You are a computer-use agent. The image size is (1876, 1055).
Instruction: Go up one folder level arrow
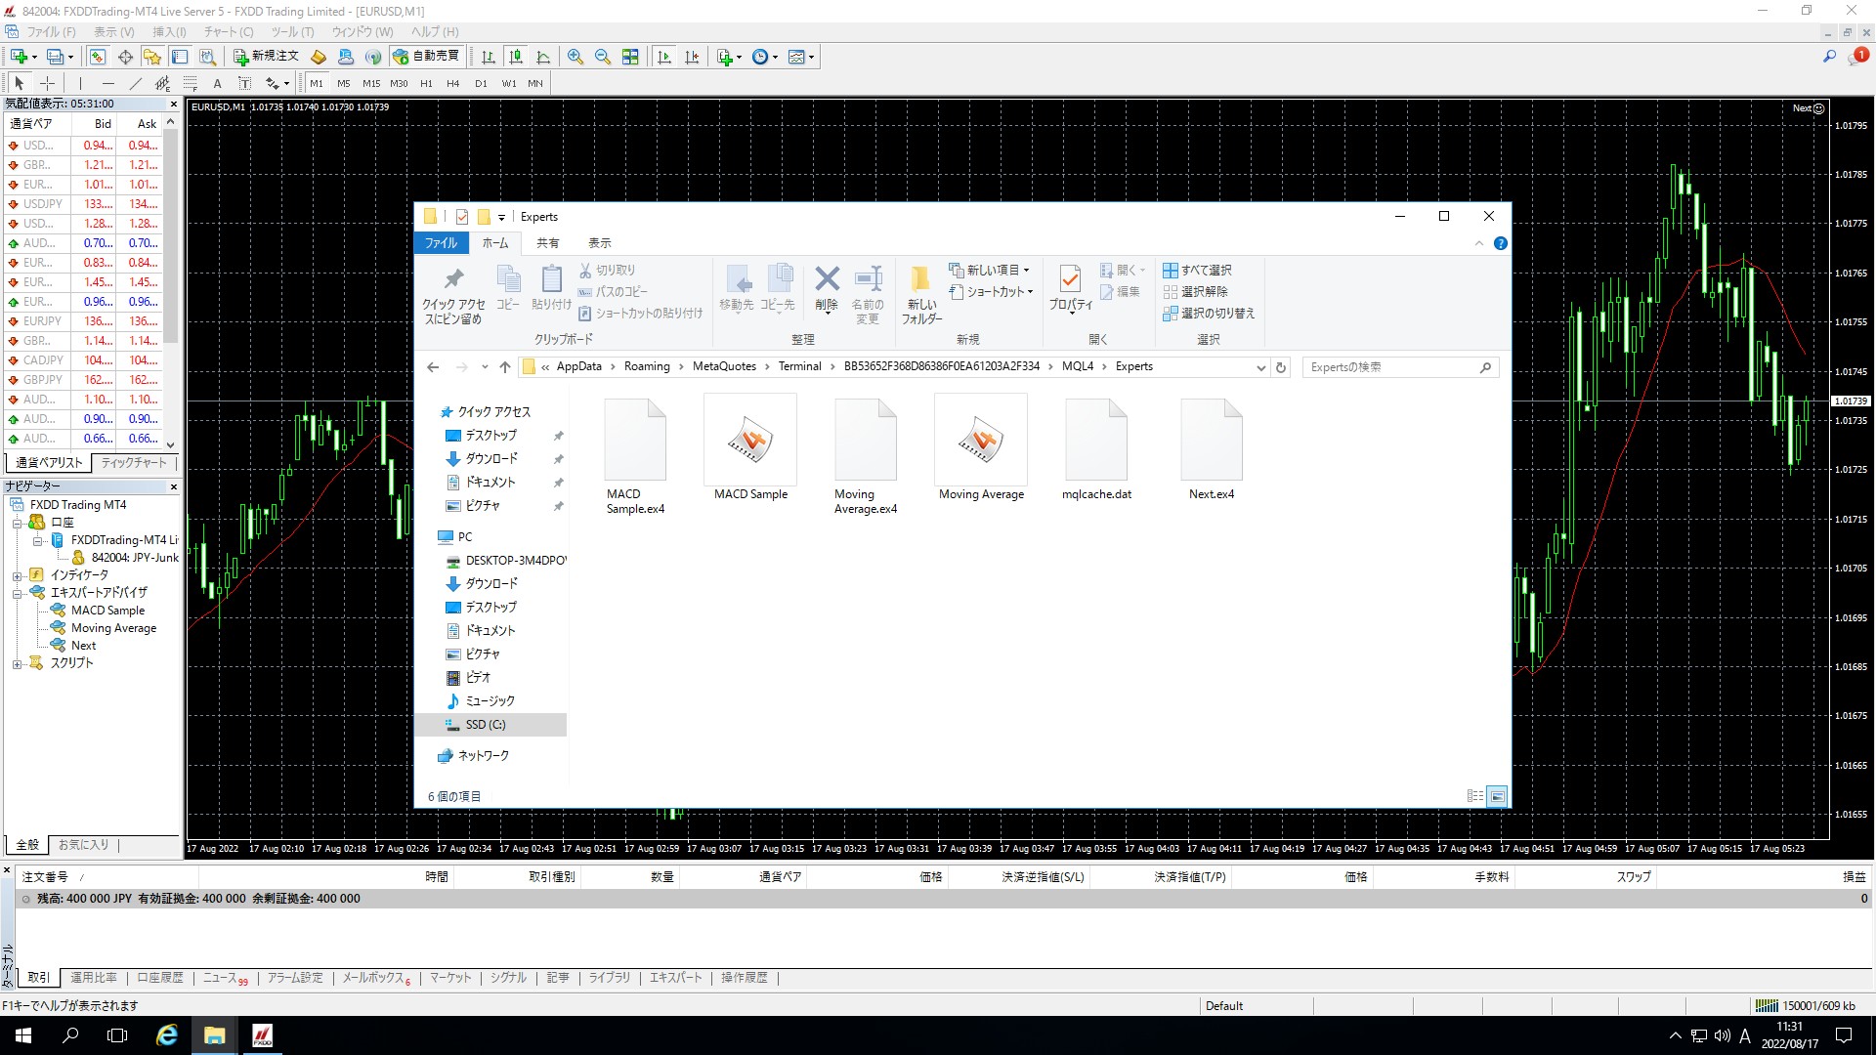(x=504, y=367)
